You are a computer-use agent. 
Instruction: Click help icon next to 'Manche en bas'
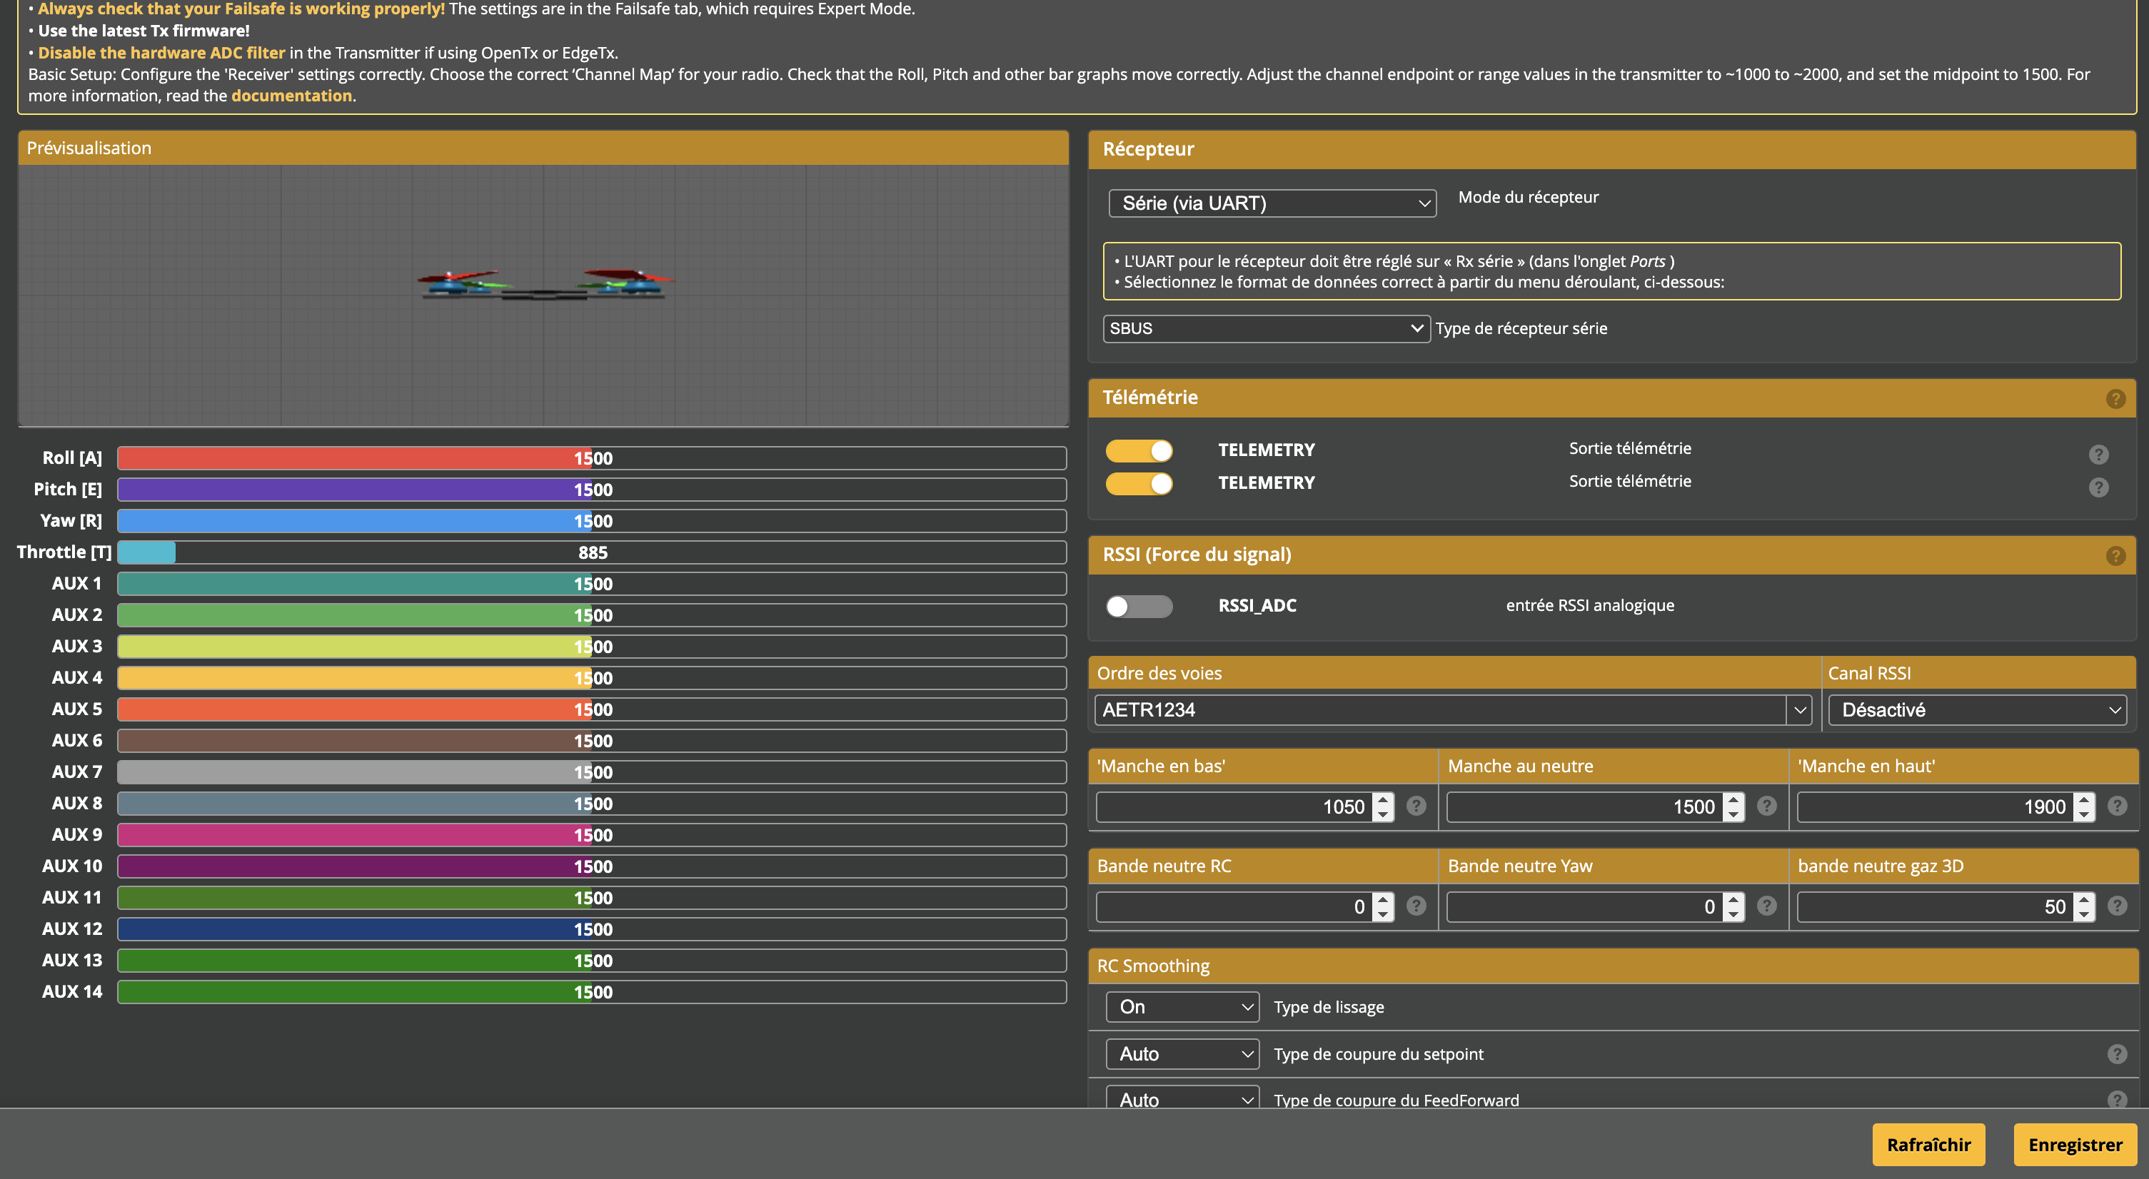(x=1416, y=806)
